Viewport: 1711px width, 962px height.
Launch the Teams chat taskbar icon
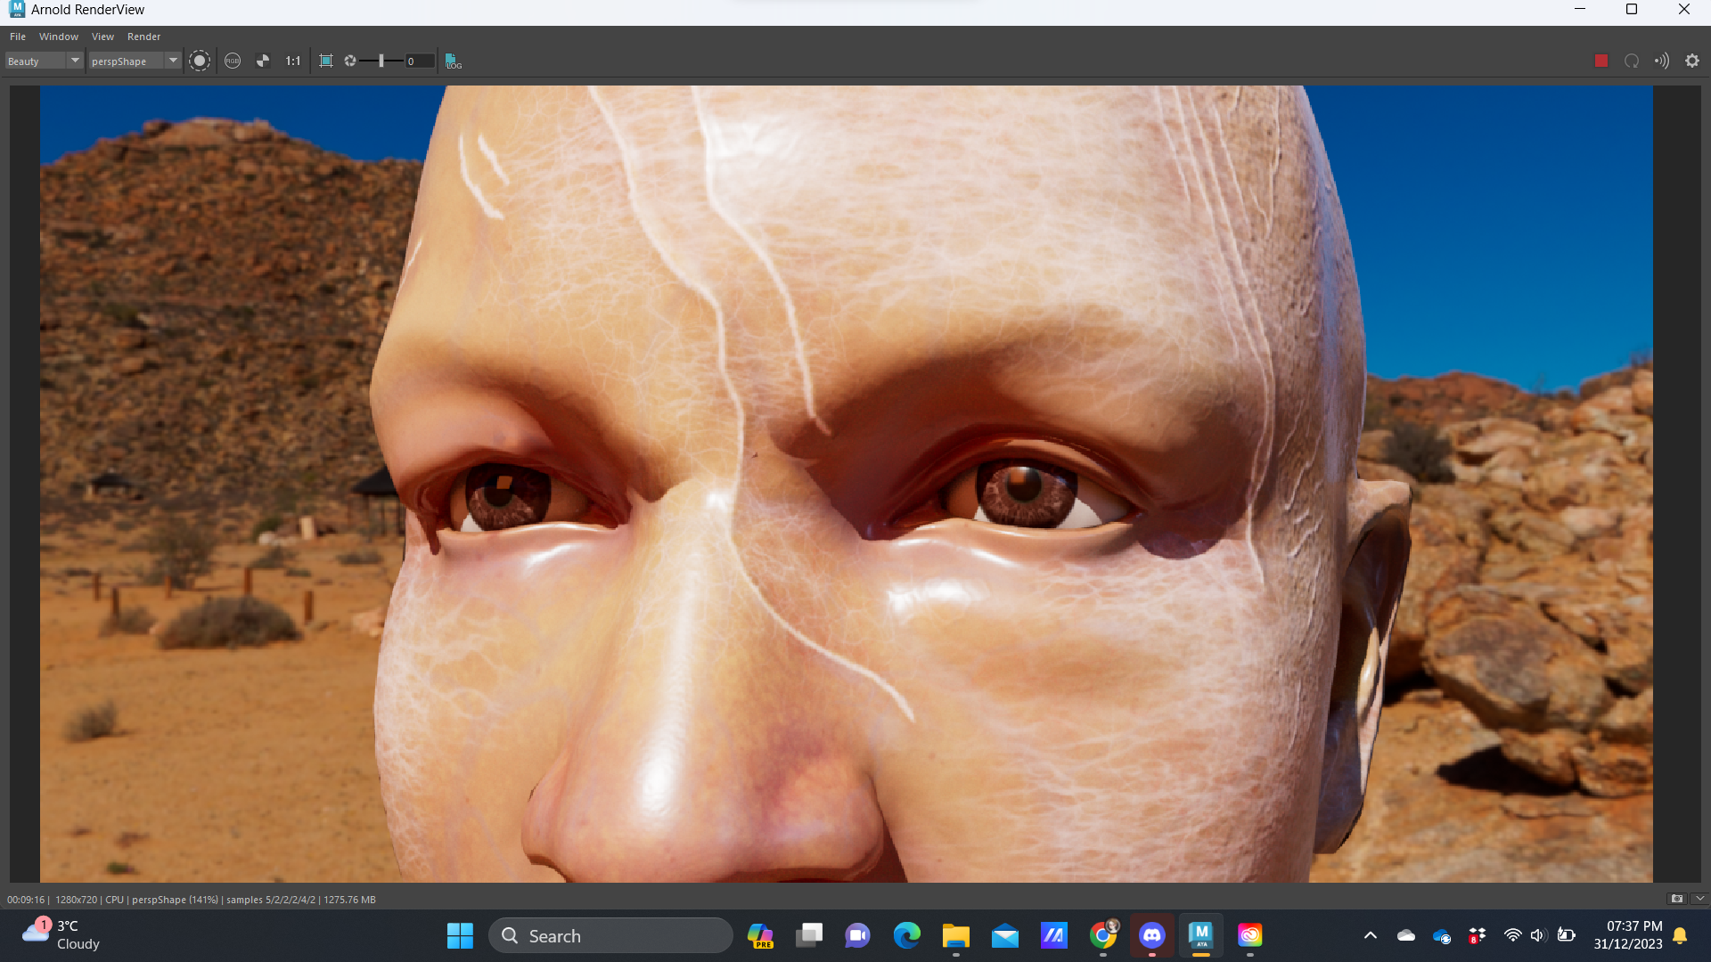858,935
